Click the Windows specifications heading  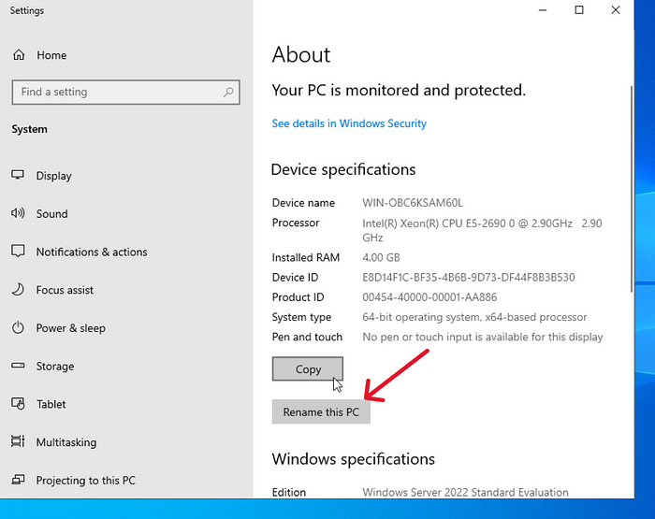(x=354, y=459)
